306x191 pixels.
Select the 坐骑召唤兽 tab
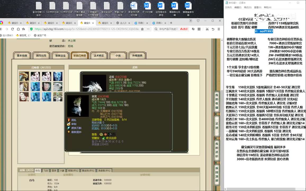click(80, 55)
